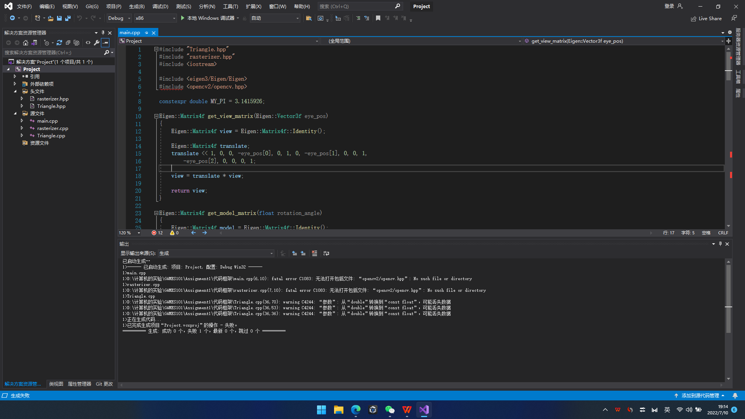This screenshot has height=419, width=745.
Task: Switch to the Git 更改 tab at bottom
Action: 104,384
